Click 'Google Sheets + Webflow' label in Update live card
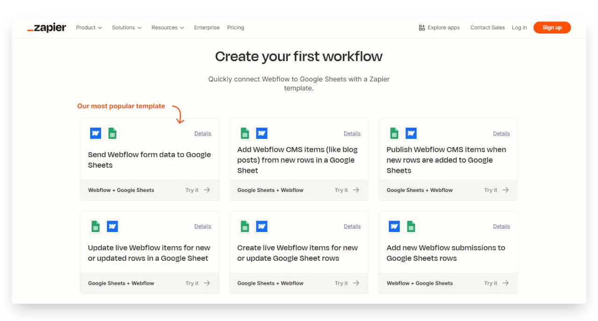This screenshot has height=321, width=598. 121,283
